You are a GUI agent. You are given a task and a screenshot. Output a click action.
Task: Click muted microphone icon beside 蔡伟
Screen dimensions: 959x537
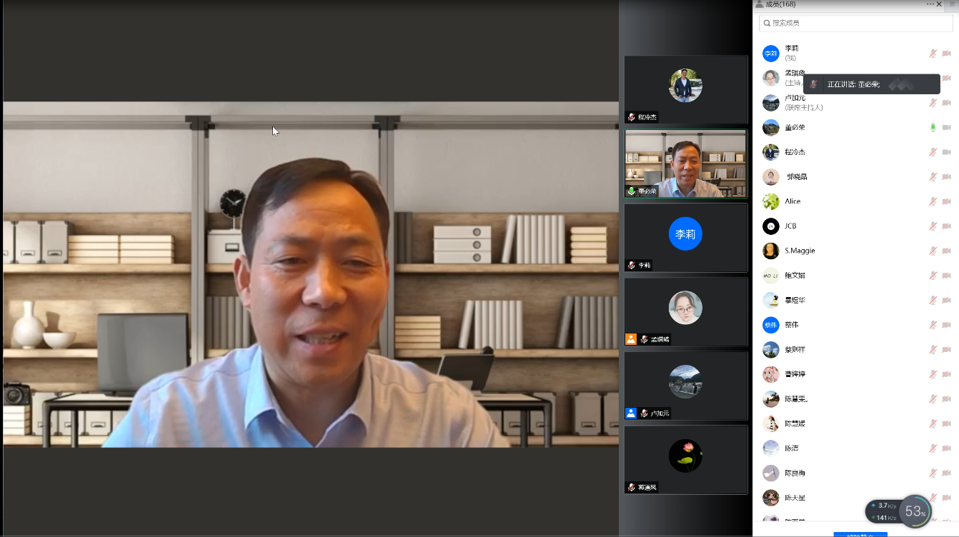click(x=933, y=325)
